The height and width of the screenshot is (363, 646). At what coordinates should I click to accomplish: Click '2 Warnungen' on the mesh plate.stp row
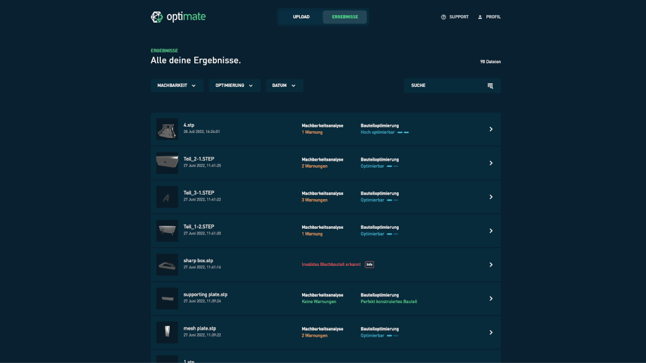tap(314, 335)
